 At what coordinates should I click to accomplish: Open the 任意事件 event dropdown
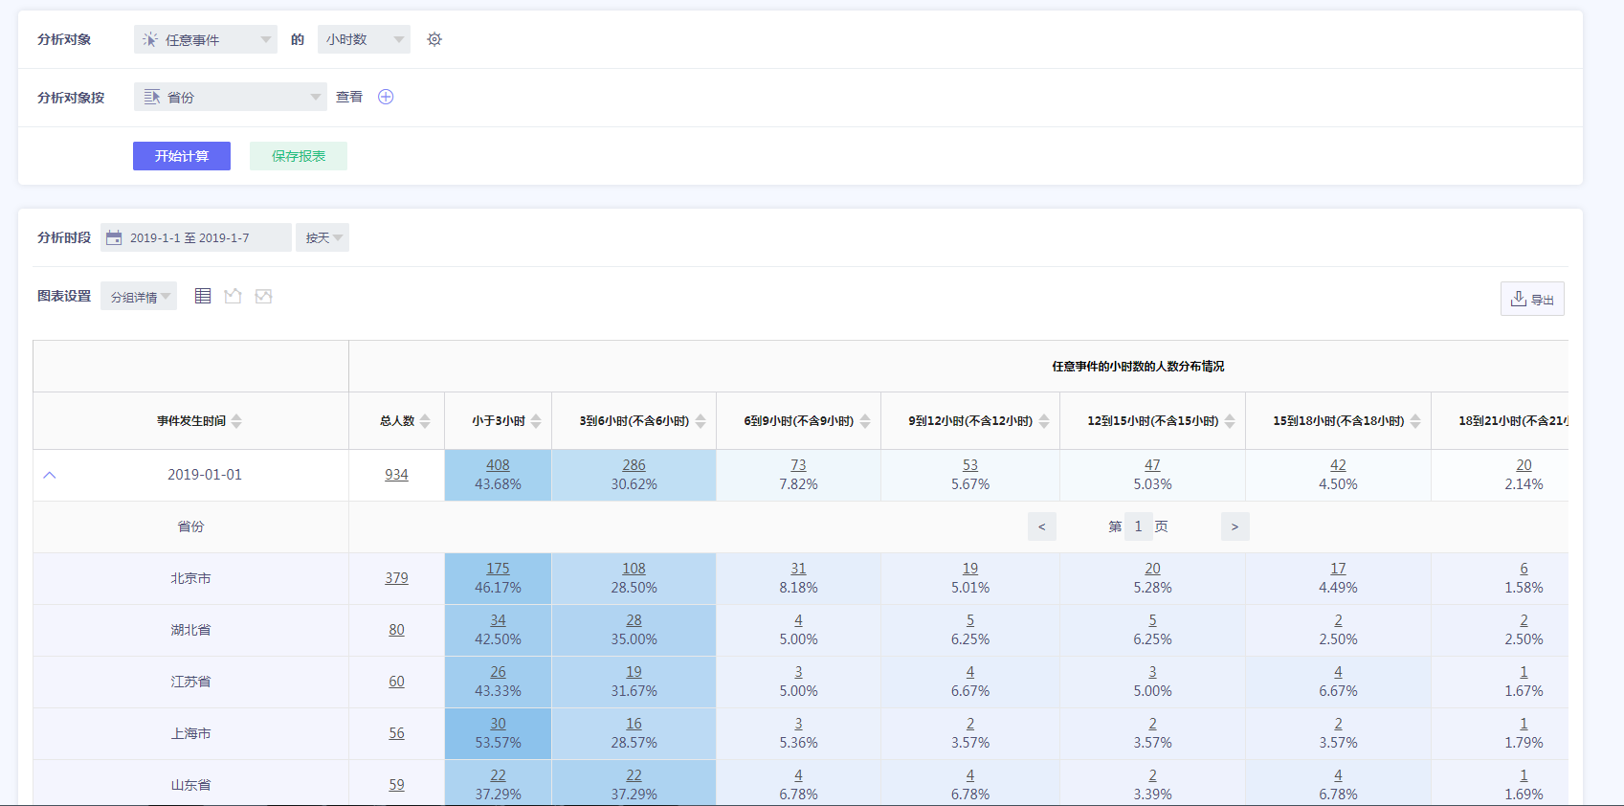pos(205,39)
